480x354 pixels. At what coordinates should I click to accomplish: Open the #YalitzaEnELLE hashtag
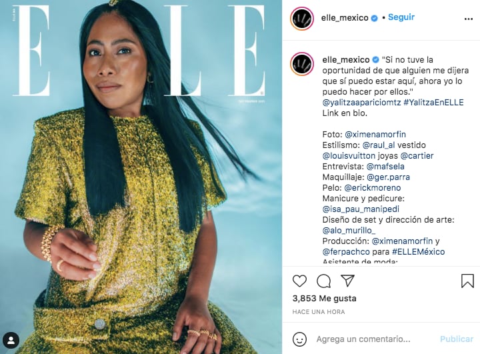(x=433, y=102)
